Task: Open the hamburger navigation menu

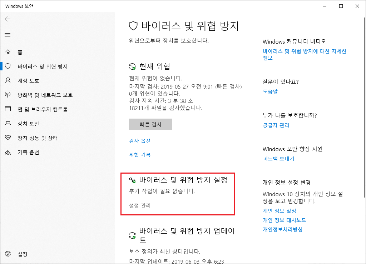Action: click(x=8, y=35)
